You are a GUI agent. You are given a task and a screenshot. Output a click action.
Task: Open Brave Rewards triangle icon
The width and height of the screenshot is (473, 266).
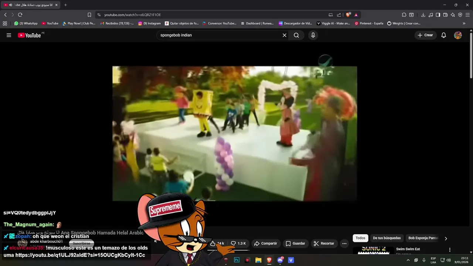[356, 15]
